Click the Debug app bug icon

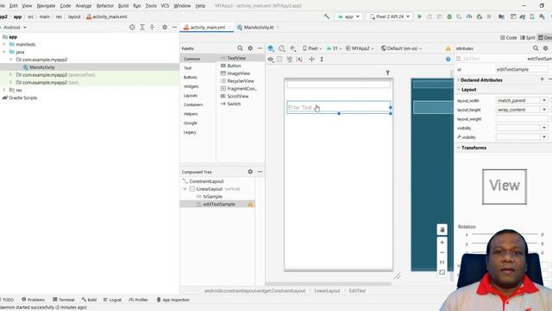coord(449,16)
